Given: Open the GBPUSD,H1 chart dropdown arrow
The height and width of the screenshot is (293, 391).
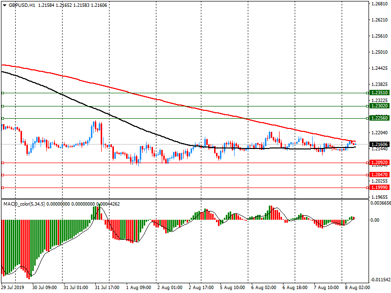Looking at the screenshot, I should click(x=4, y=5).
